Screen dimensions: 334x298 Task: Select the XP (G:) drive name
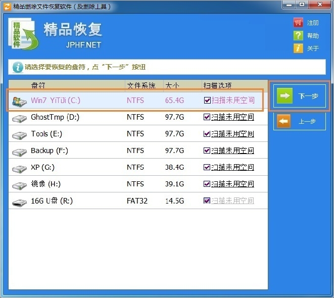click(x=42, y=167)
